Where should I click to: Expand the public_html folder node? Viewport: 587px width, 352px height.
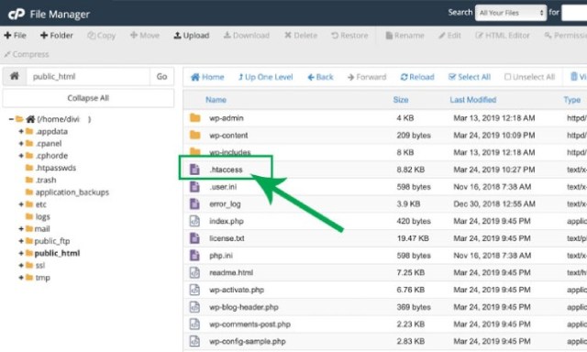point(21,253)
